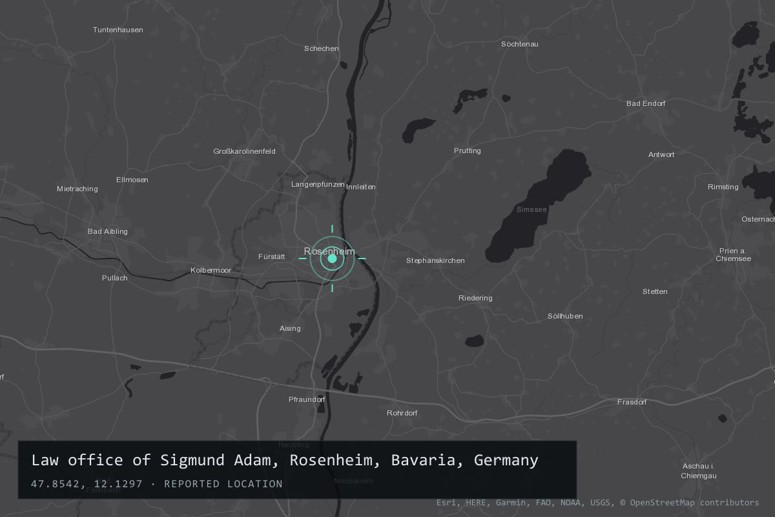
Task: Click the Söllhuben label
Action: tap(565, 316)
